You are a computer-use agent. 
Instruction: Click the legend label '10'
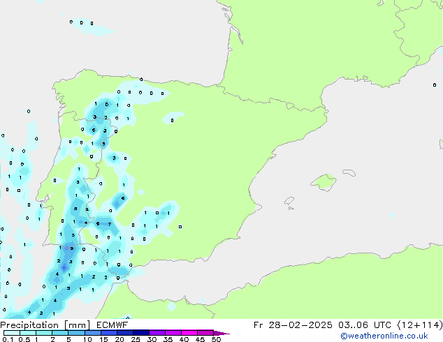[x=87, y=339]
